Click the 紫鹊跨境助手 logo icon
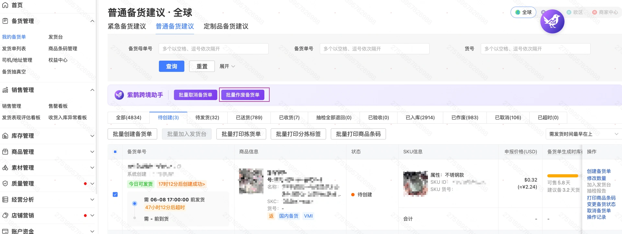 coord(119,95)
